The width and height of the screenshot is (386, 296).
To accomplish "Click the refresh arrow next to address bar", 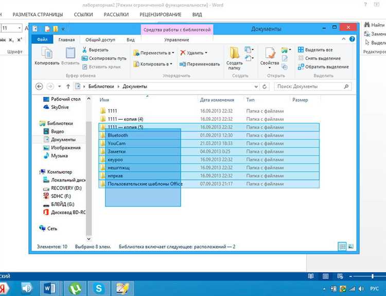I will (265, 87).
